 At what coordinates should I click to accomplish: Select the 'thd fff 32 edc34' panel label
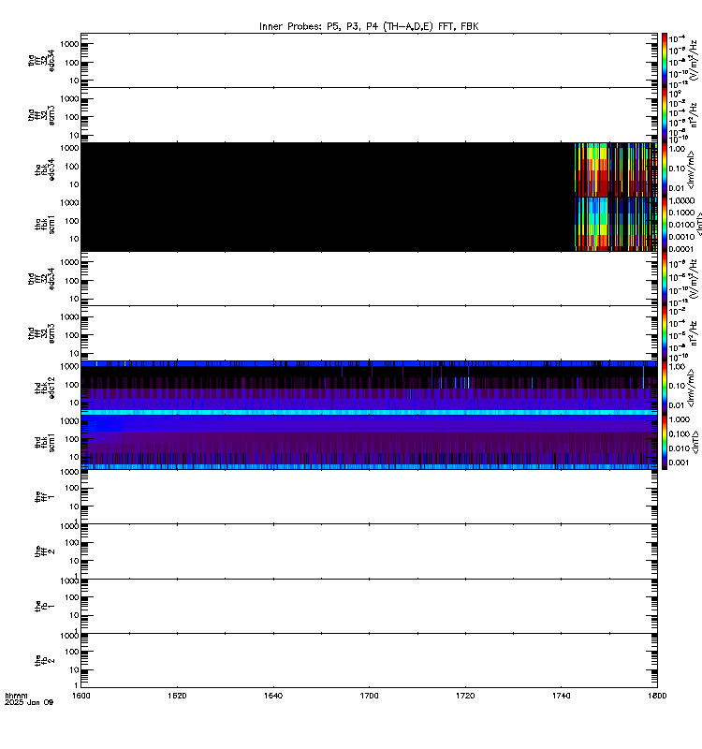(x=41, y=278)
